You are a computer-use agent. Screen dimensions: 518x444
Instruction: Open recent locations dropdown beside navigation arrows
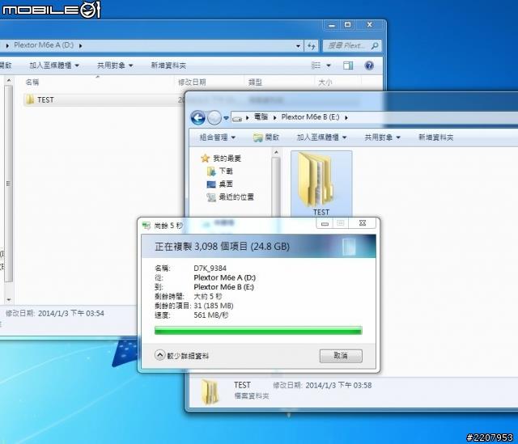226,118
